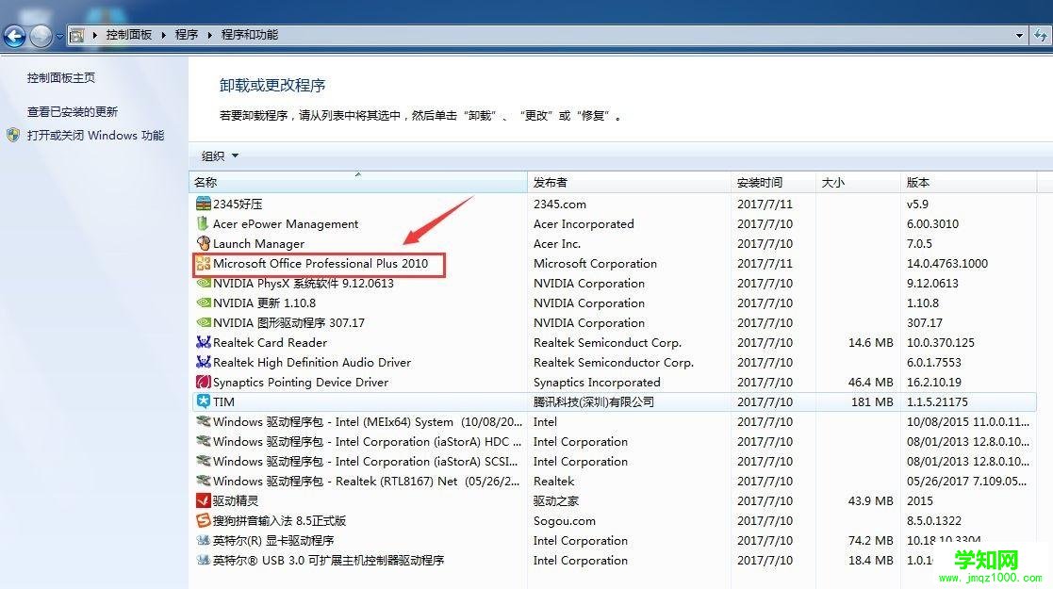Click version 10.0.370.125 cell

coord(940,342)
